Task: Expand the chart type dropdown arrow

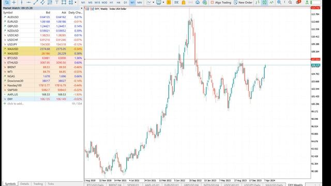Action: 153,2
